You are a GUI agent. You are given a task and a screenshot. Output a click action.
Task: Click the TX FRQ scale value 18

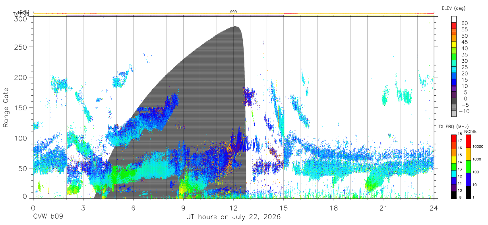click(460, 135)
